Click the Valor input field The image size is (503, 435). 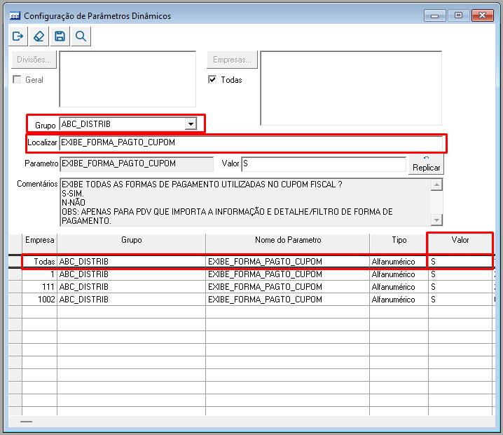(324, 163)
